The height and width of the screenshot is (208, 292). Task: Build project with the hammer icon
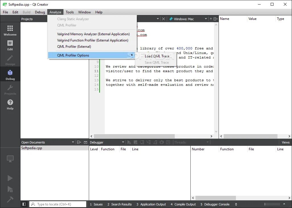click(x=10, y=200)
